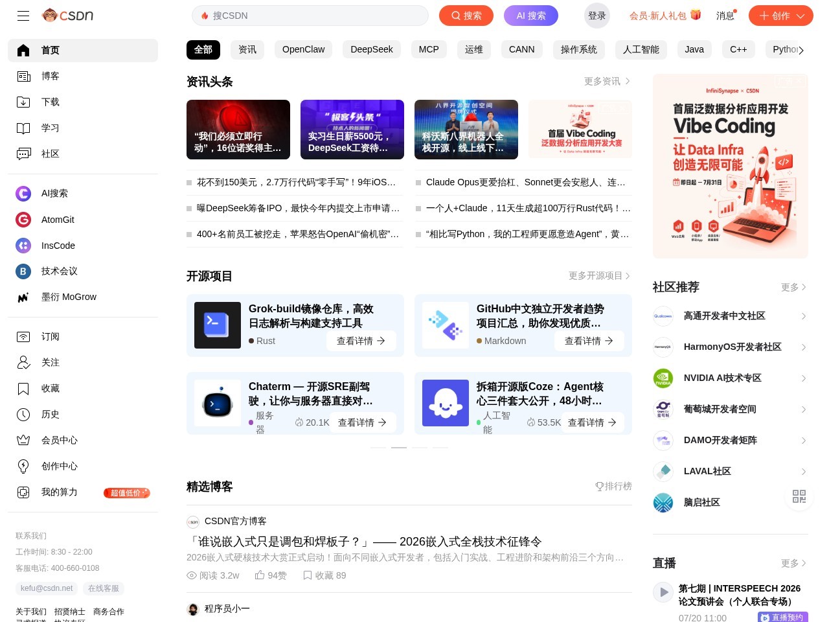
Task: Click the InsCode logo icon
Action: (x=23, y=246)
